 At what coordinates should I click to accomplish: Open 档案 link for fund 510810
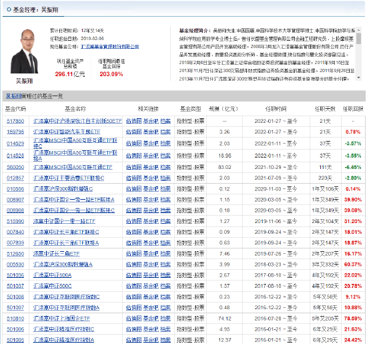click(x=165, y=319)
